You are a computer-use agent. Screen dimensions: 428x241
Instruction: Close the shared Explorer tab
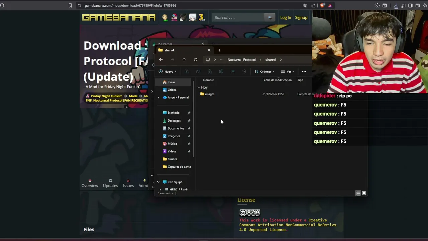(209, 50)
